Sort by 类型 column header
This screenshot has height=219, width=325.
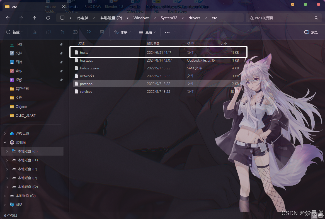click(190, 44)
